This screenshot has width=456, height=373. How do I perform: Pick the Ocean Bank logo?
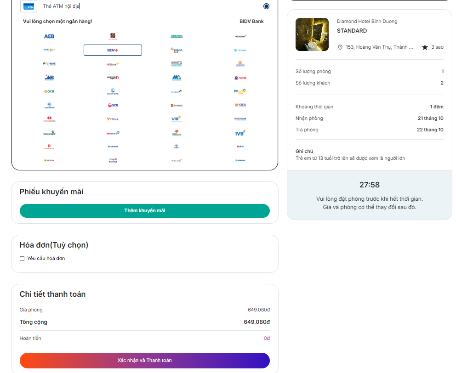[x=113, y=91]
